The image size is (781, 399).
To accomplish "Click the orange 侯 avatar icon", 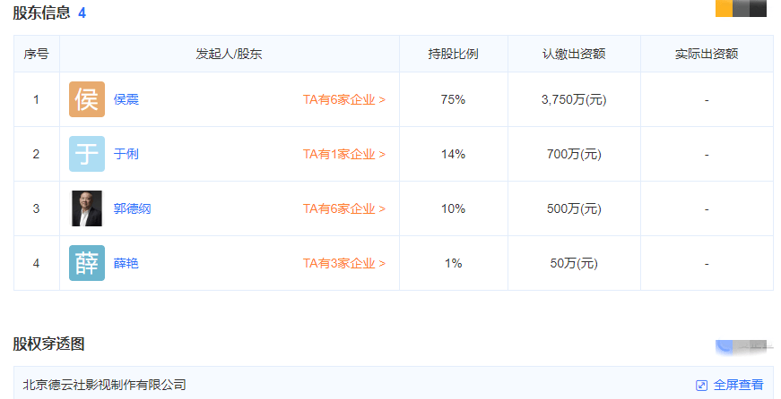I will [x=87, y=99].
